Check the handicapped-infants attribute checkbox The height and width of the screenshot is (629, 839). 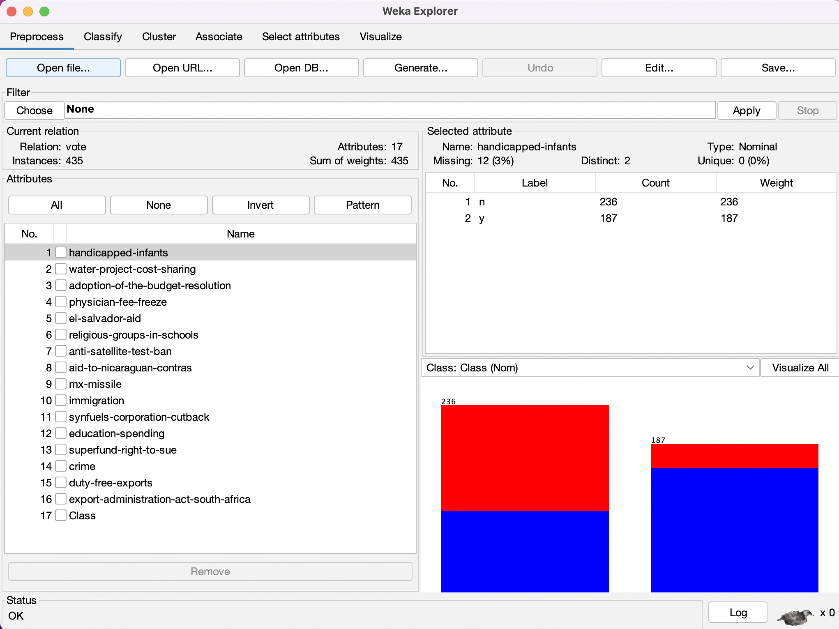(61, 252)
